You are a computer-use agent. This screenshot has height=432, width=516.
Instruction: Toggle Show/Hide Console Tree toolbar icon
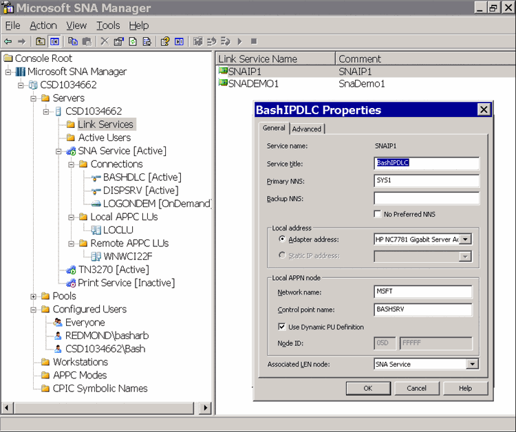tap(54, 41)
